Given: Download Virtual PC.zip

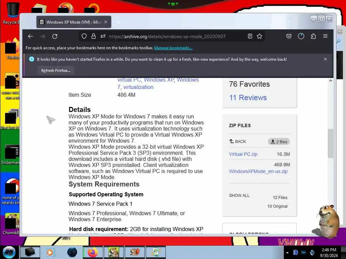Looking at the screenshot, I should 243,154.
